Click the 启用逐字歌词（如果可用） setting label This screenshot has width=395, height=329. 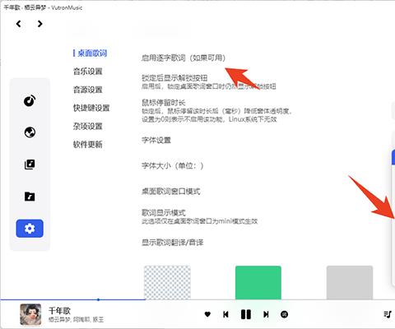point(184,58)
